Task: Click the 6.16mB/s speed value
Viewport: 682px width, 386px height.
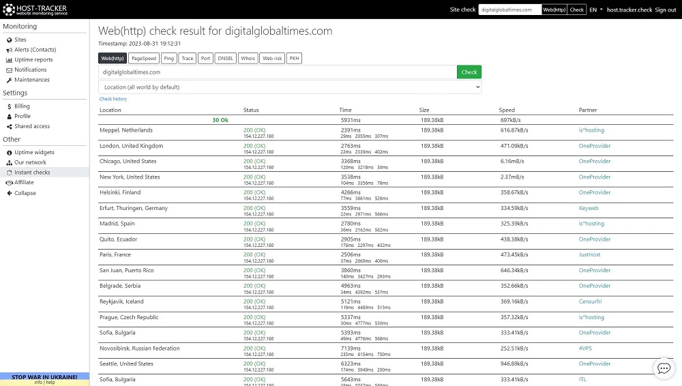Action: pos(512,162)
